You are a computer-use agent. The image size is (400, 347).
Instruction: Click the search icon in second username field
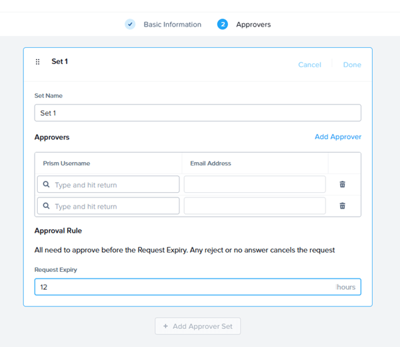tap(47, 206)
